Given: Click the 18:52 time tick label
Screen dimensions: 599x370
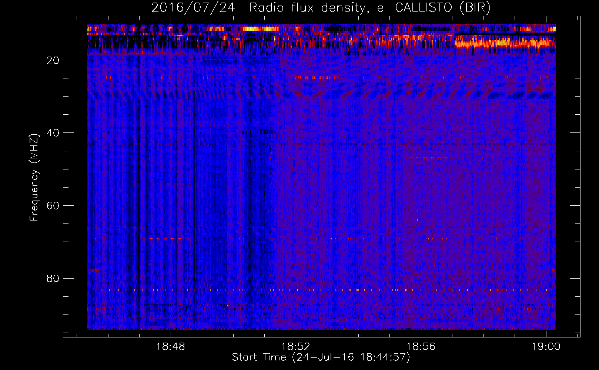Looking at the screenshot, I should pyautogui.click(x=296, y=347).
